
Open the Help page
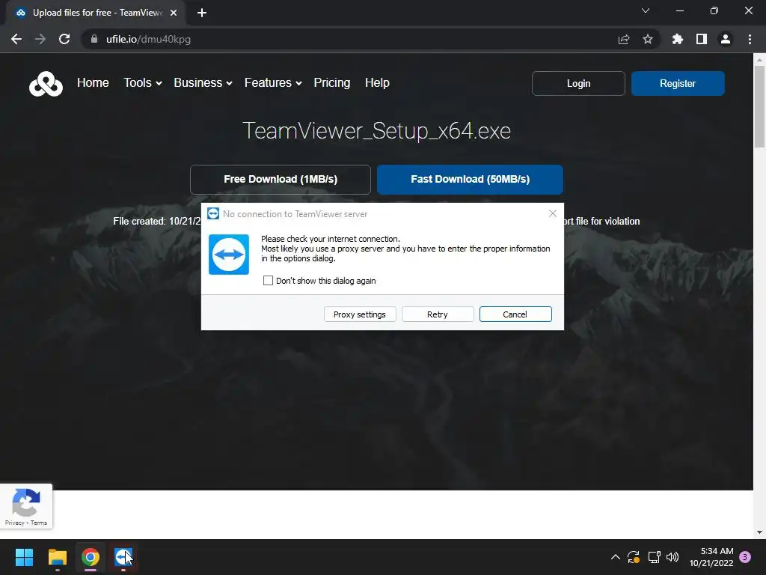(377, 83)
